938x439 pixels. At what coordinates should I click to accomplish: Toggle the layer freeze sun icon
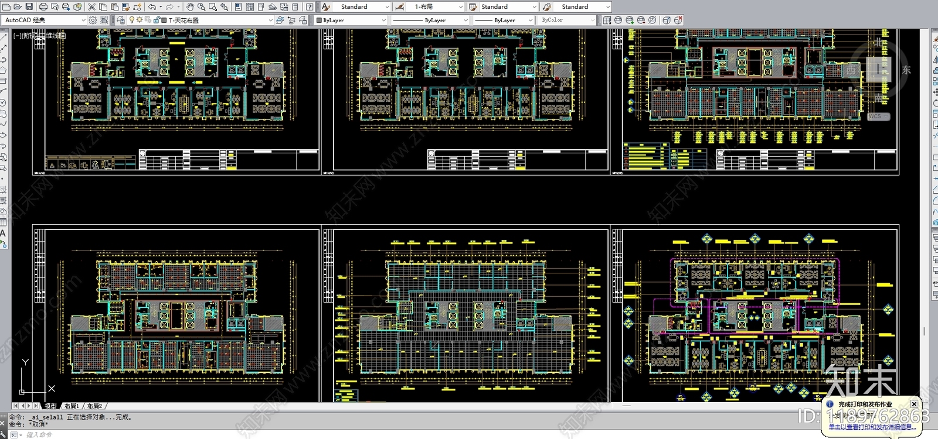coord(140,20)
